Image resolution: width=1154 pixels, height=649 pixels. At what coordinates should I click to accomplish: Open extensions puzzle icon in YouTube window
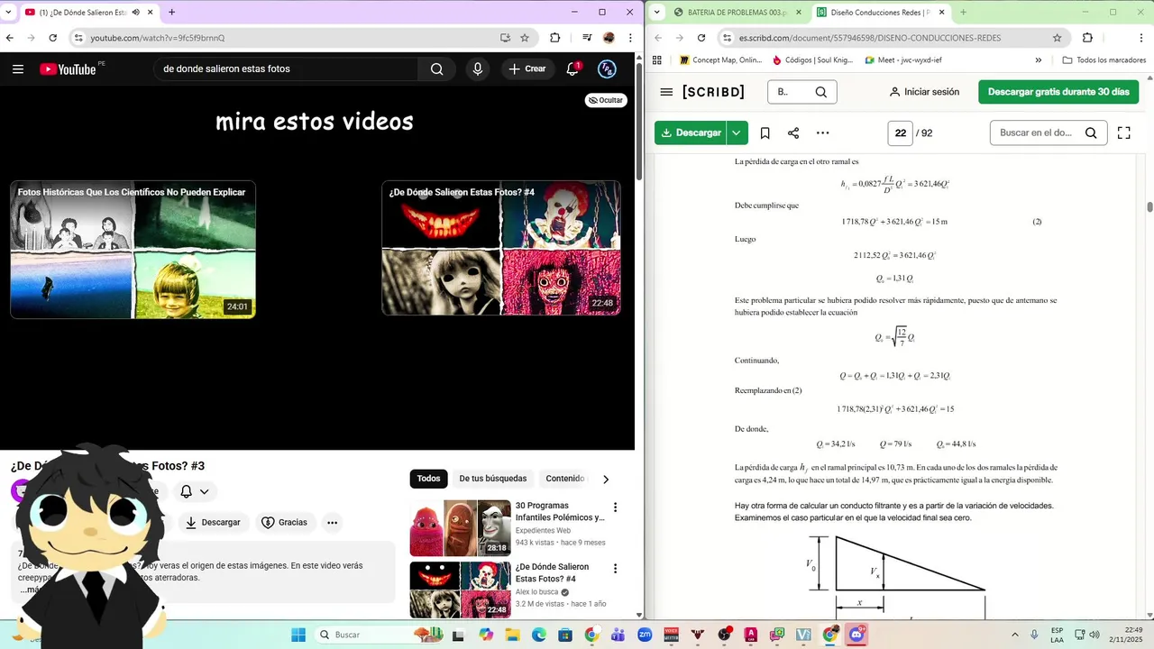[554, 38]
